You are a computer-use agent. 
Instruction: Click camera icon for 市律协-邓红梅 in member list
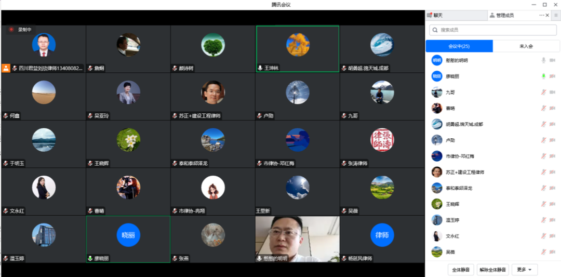[552, 156]
